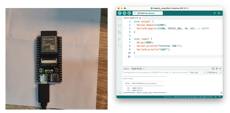Image resolution: width=230 pixels, height=113 pixels.
Task: Toggle timestamp display in Serial Monitor
Action: pos(217,69)
